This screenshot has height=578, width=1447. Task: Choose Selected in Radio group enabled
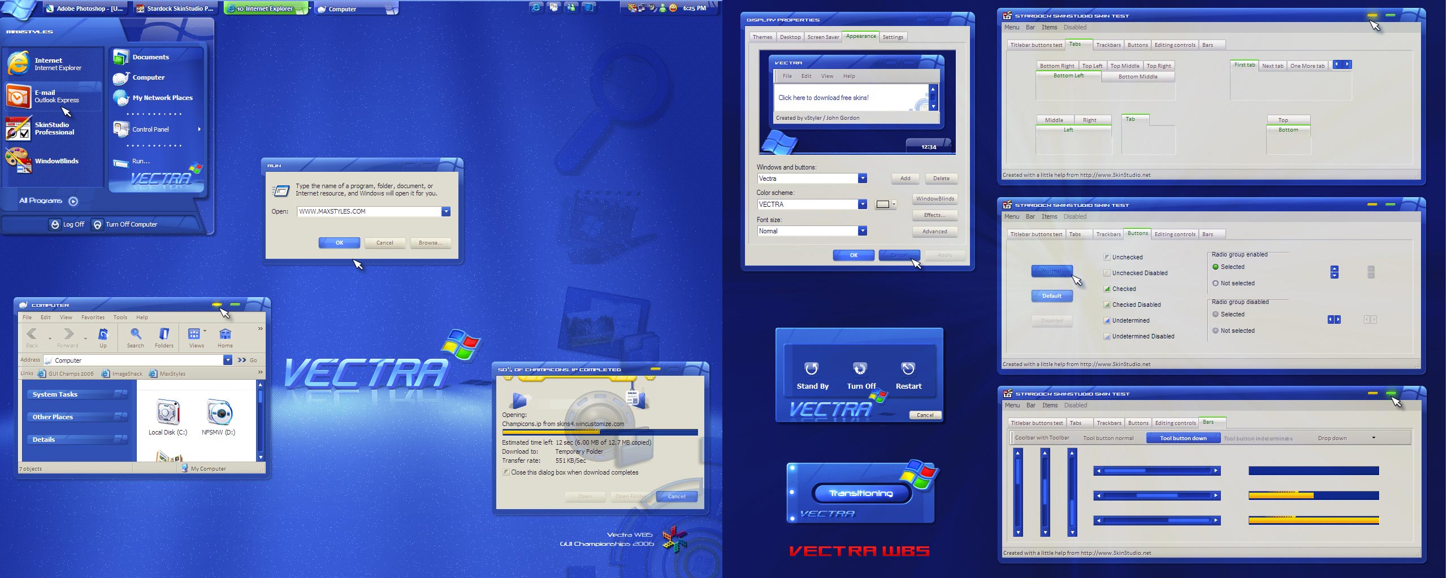click(x=1215, y=267)
